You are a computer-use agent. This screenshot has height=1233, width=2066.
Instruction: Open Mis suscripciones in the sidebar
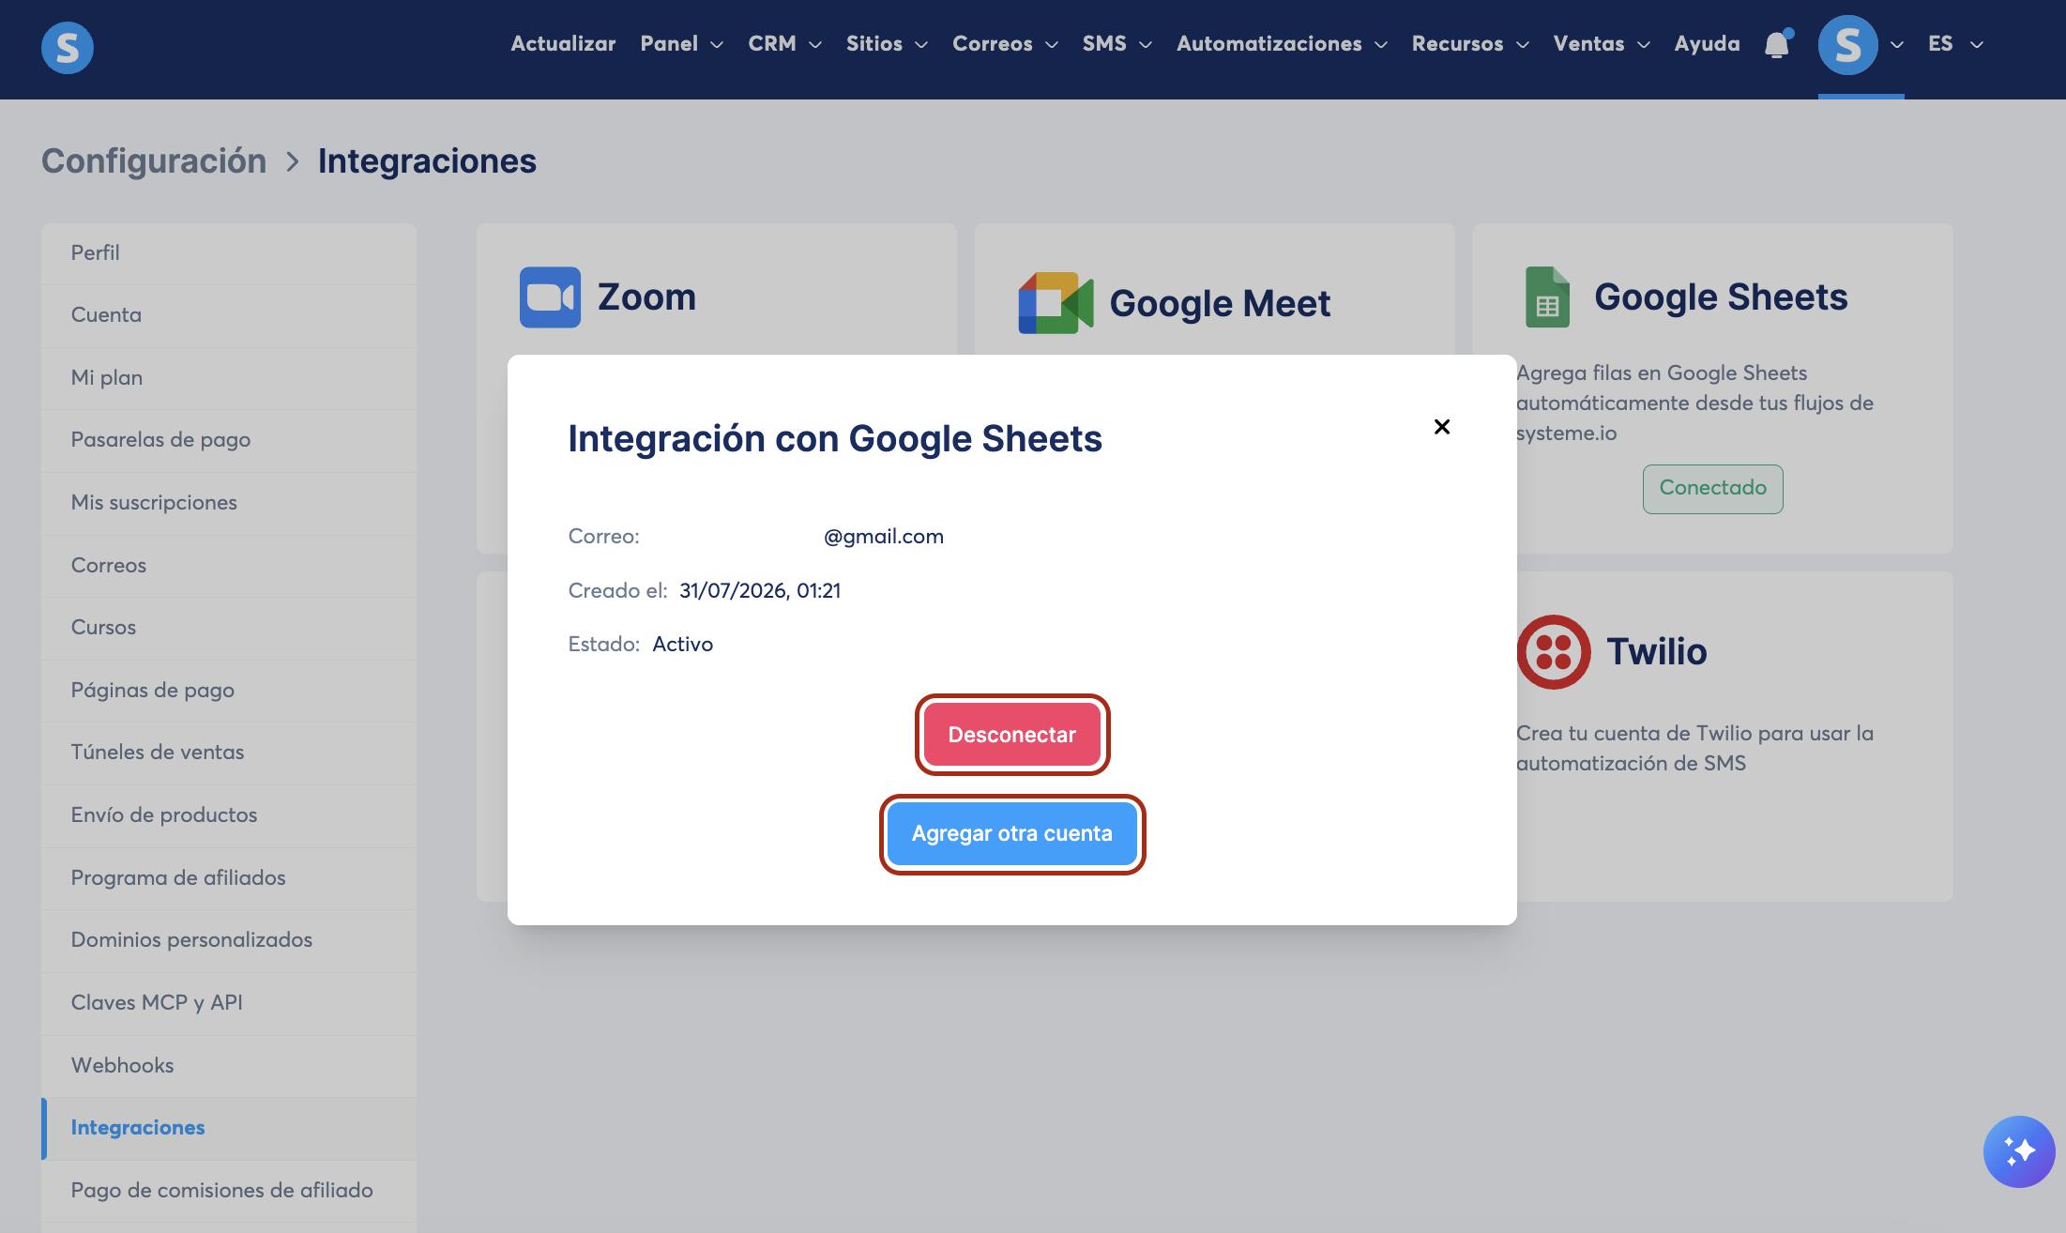(229, 503)
